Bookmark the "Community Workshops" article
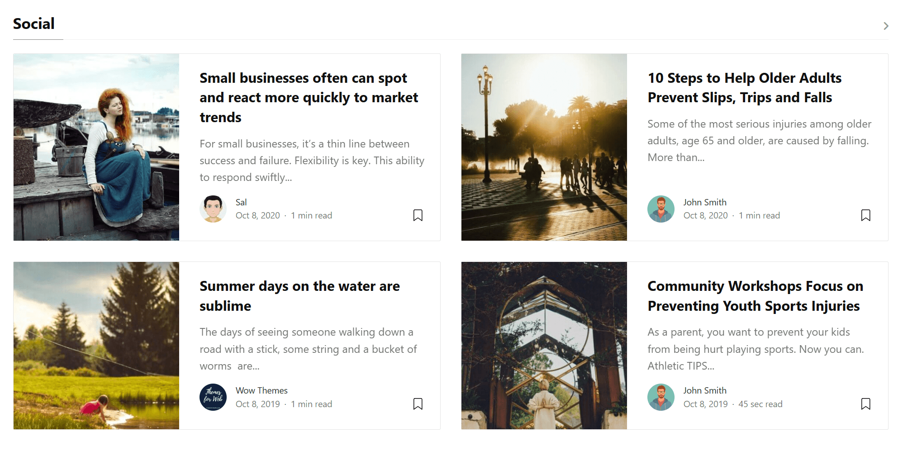The height and width of the screenshot is (451, 903). tap(866, 404)
